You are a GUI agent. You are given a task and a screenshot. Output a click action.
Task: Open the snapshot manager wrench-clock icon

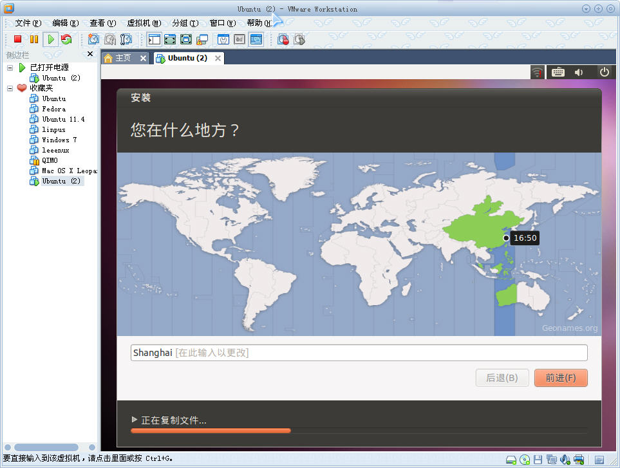tap(126, 39)
